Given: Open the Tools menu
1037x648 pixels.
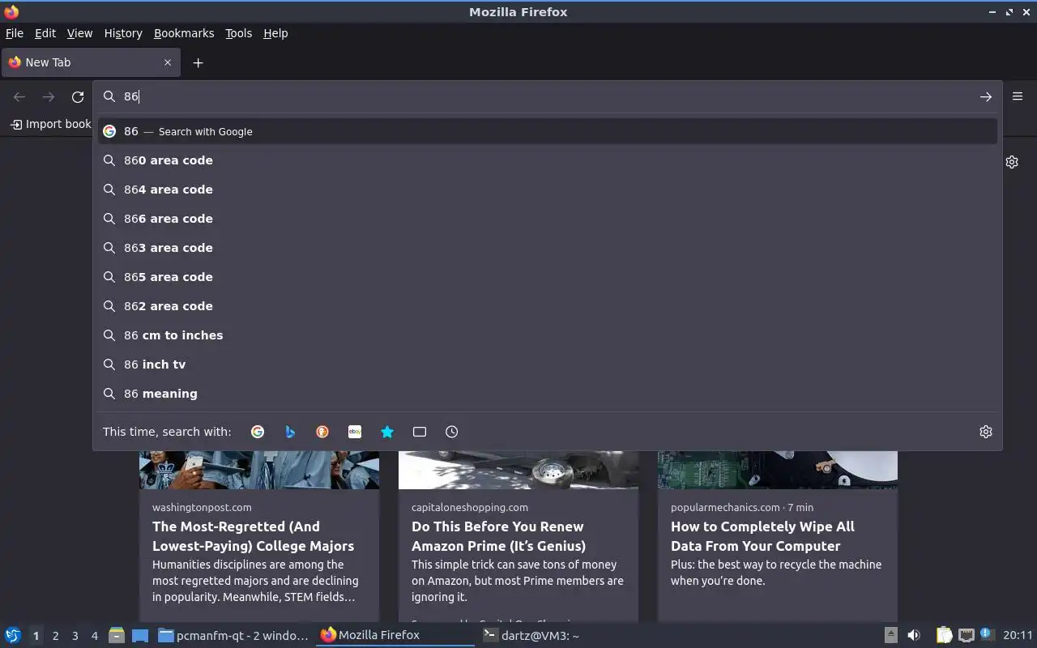Looking at the screenshot, I should coord(238,33).
